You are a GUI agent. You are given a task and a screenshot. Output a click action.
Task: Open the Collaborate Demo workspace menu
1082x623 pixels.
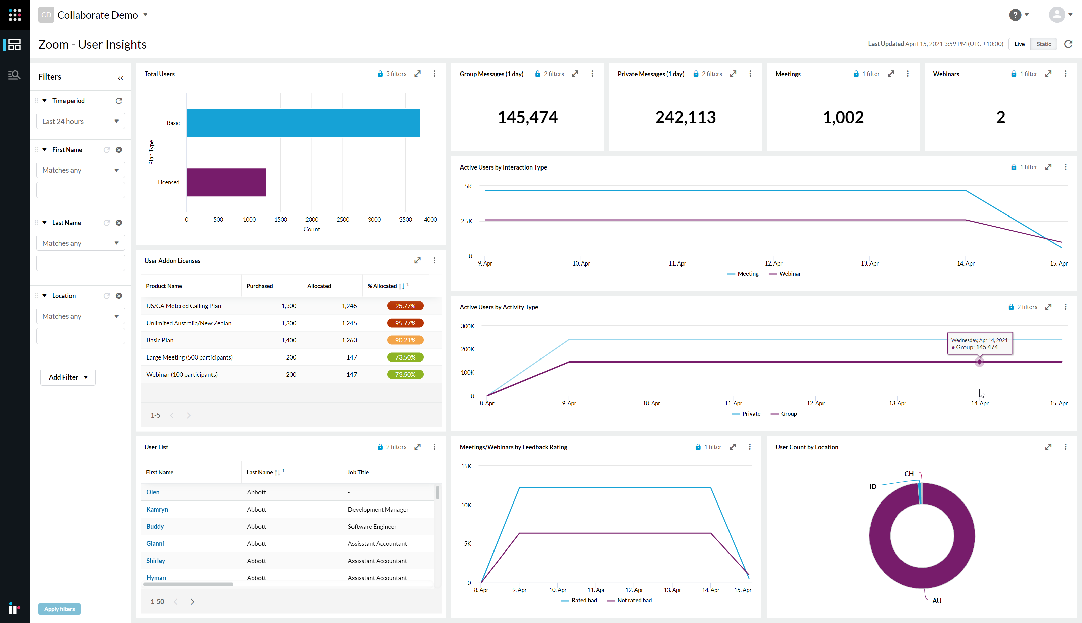145,15
